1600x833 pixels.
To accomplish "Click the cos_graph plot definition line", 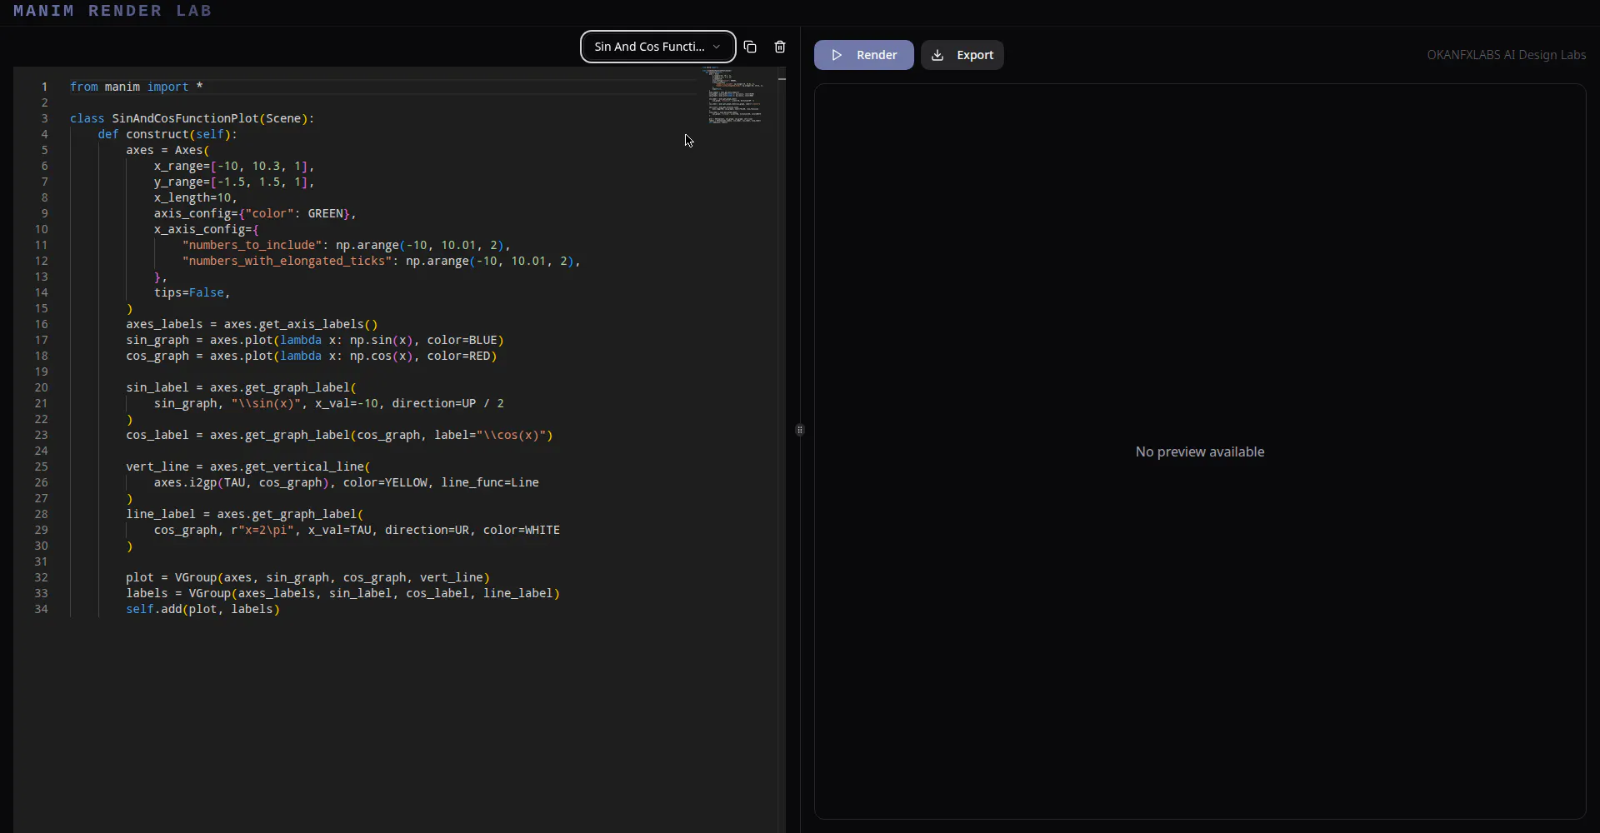I will 312,356.
